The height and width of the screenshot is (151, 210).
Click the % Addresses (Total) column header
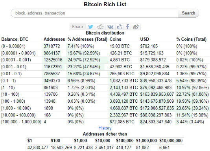(x=87, y=39)
